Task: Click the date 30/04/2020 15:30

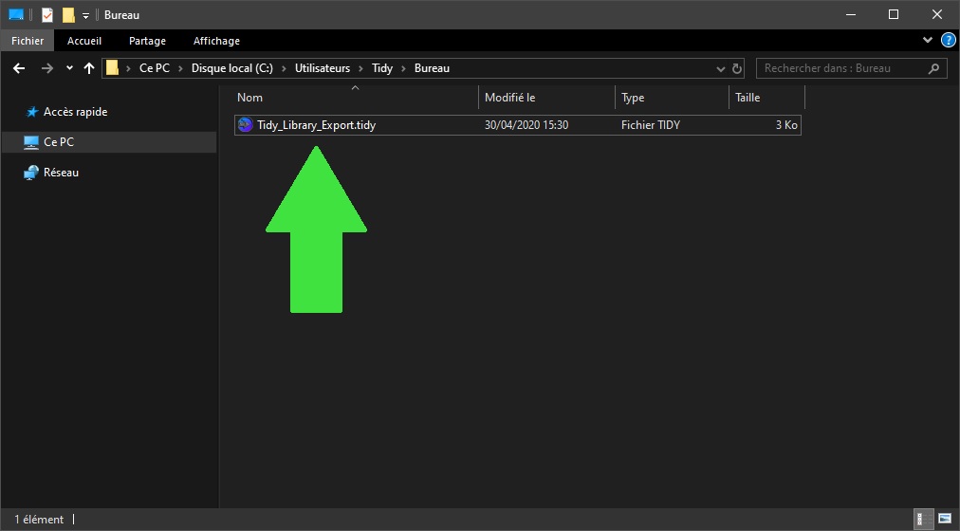Action: click(526, 125)
